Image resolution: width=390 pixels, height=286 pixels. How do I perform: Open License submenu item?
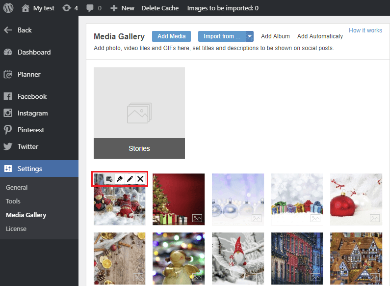pyautogui.click(x=16, y=229)
